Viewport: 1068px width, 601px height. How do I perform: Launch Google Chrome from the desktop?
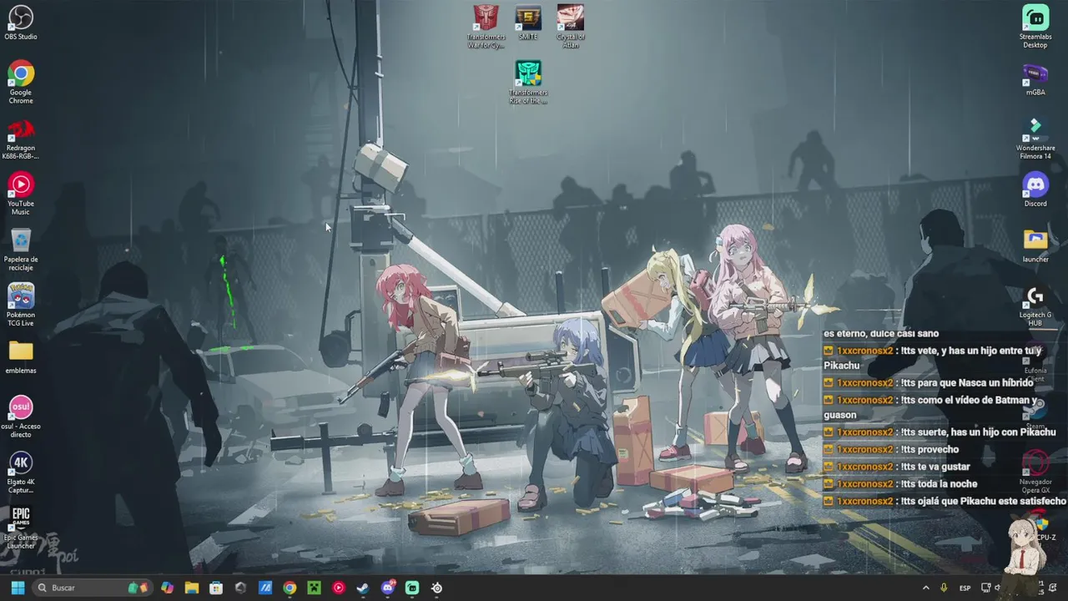coord(21,83)
